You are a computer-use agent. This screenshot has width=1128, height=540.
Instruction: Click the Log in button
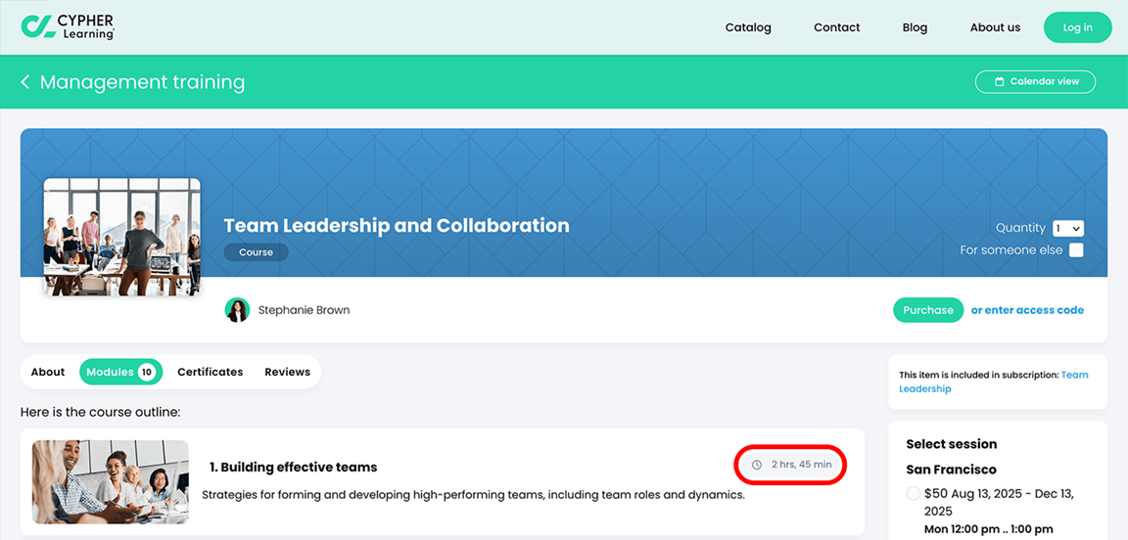[1078, 27]
